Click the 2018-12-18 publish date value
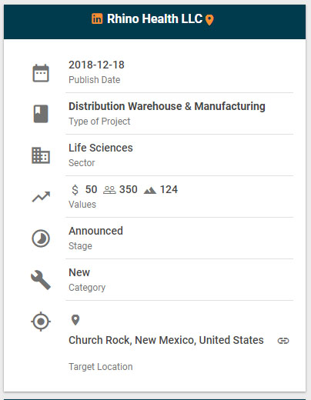This screenshot has height=400, width=311. click(96, 65)
